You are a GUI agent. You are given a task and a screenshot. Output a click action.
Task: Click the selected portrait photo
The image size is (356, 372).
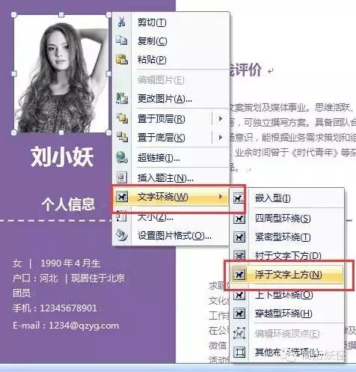(x=61, y=73)
